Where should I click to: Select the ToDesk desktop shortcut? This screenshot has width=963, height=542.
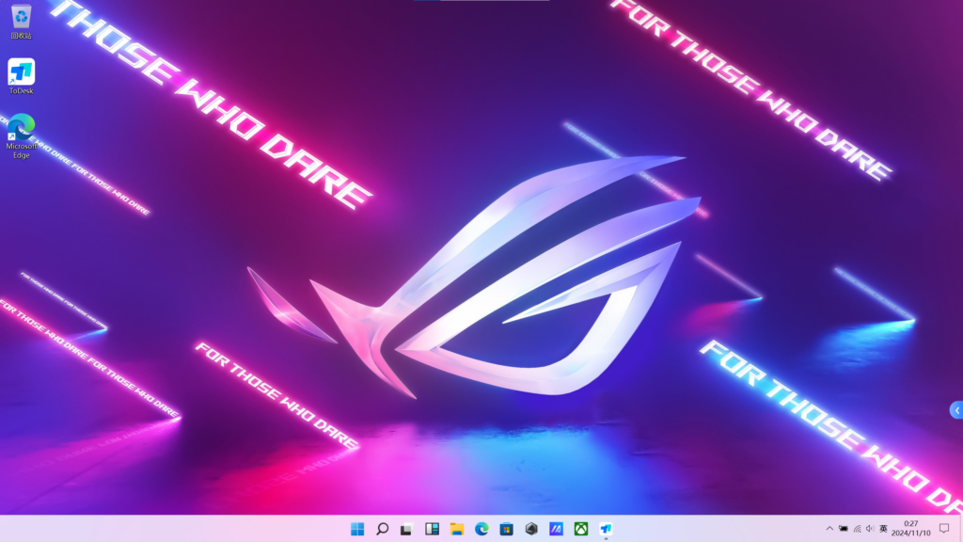click(x=21, y=72)
